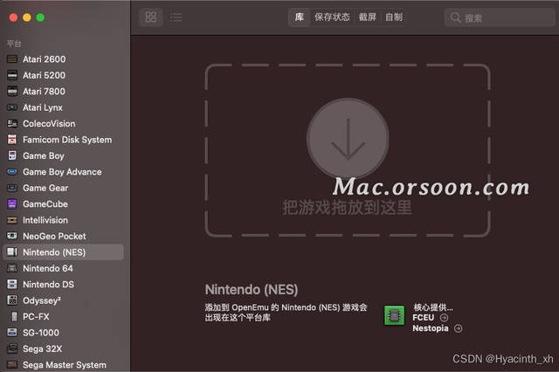Click the round download arrow drop area

(348, 139)
